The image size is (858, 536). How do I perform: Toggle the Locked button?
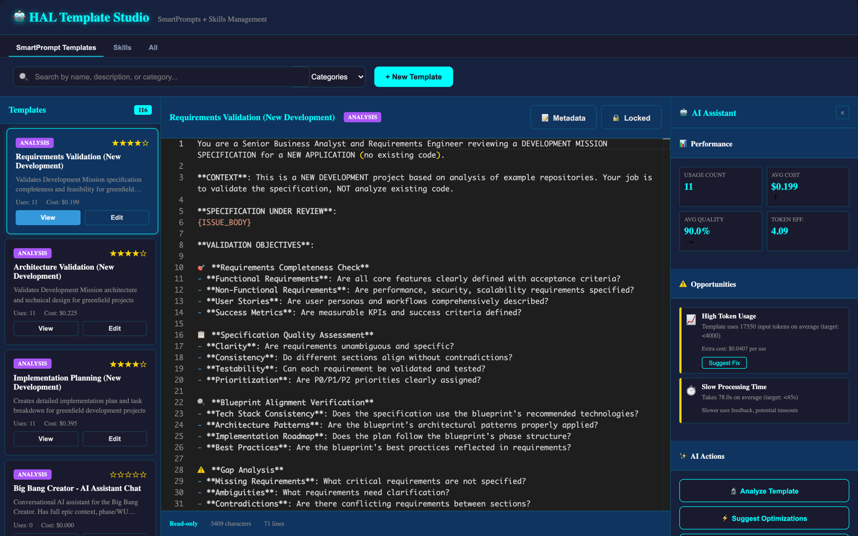(631, 117)
